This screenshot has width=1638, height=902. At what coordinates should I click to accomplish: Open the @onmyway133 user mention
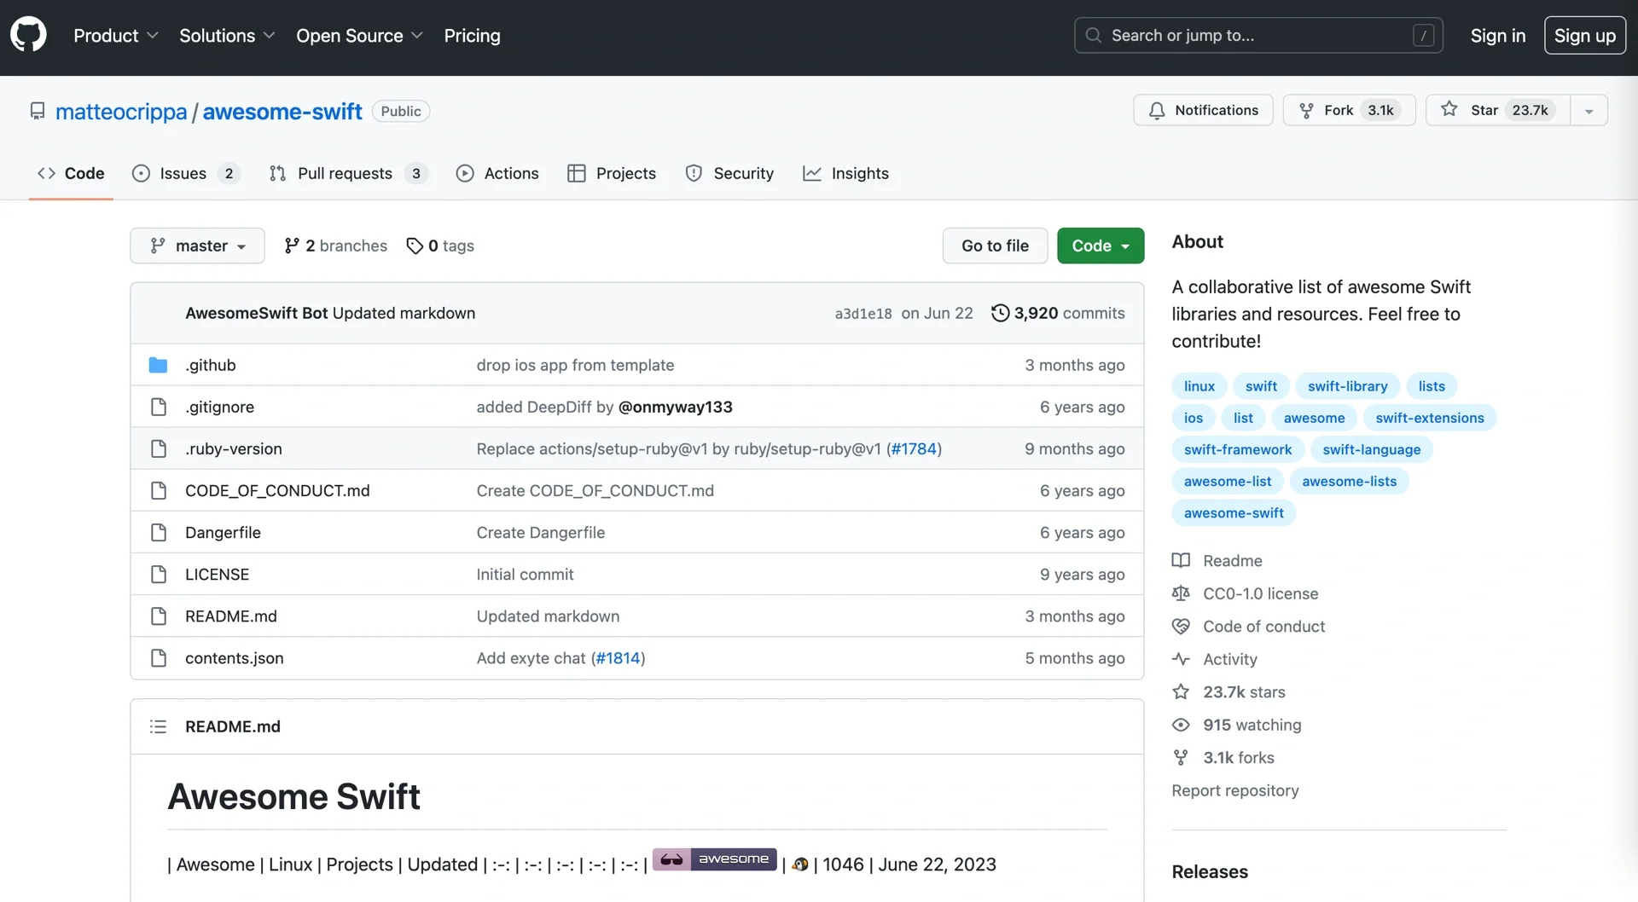[675, 407]
